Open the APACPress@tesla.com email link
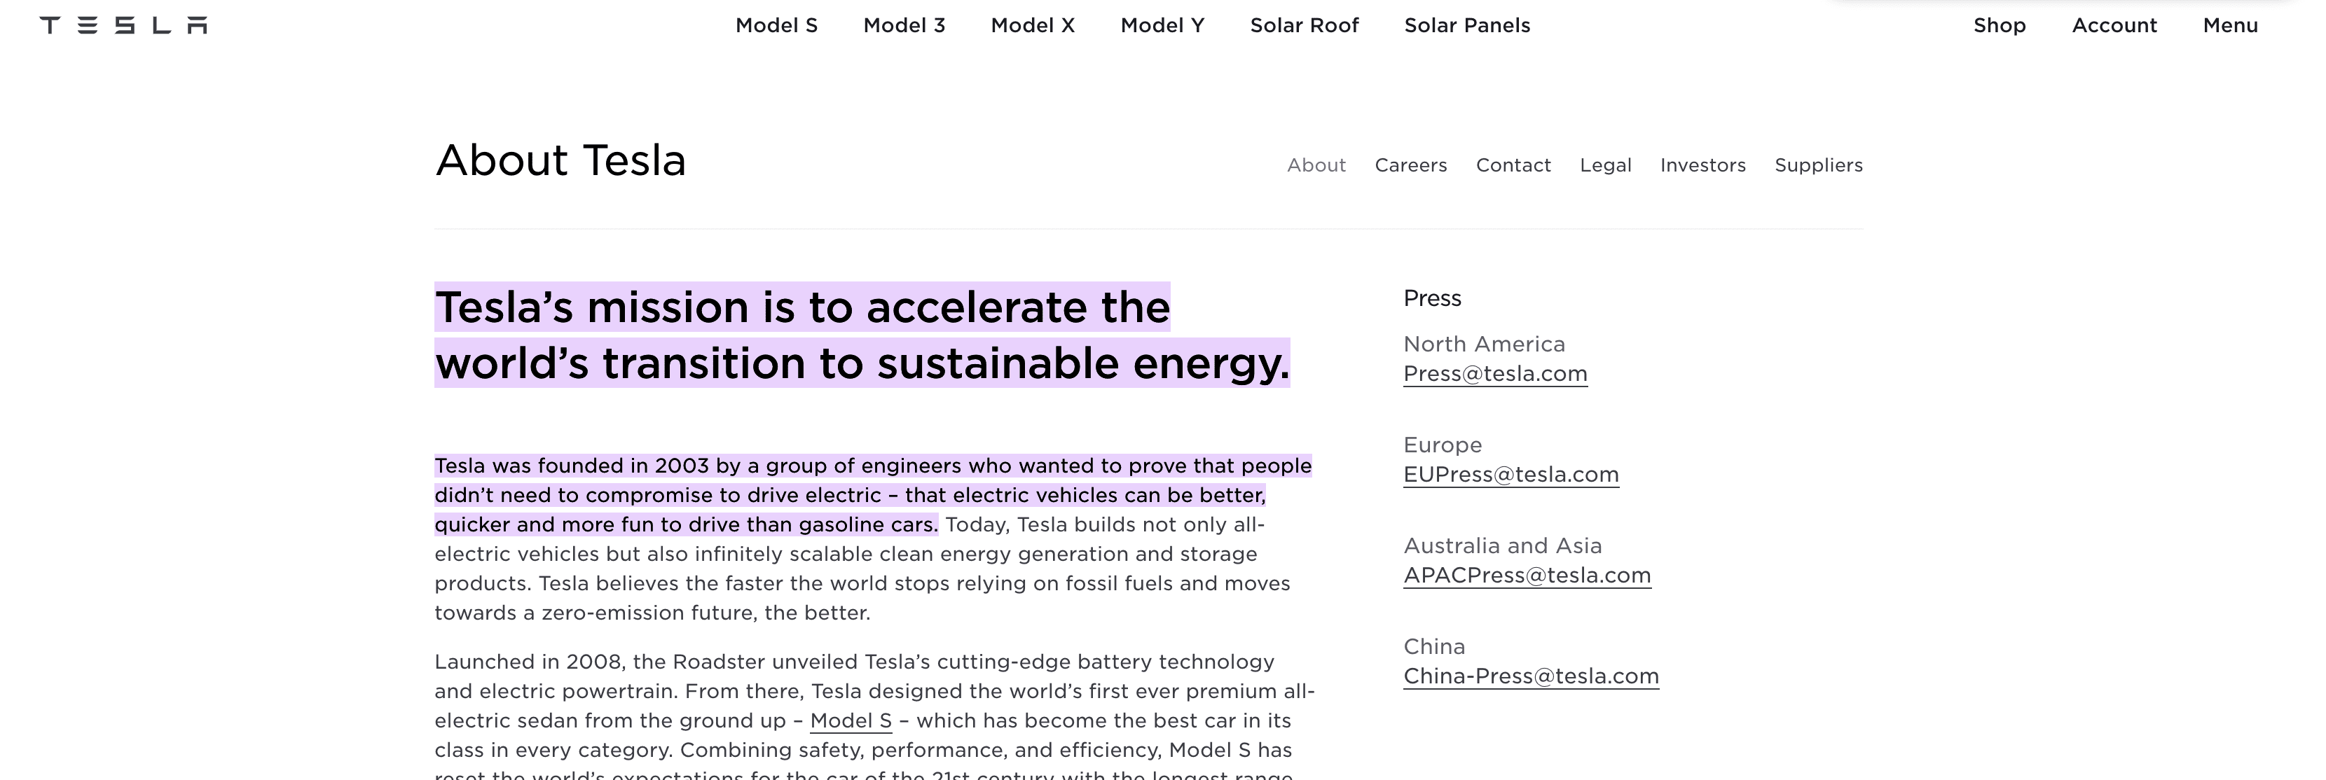 (1526, 576)
